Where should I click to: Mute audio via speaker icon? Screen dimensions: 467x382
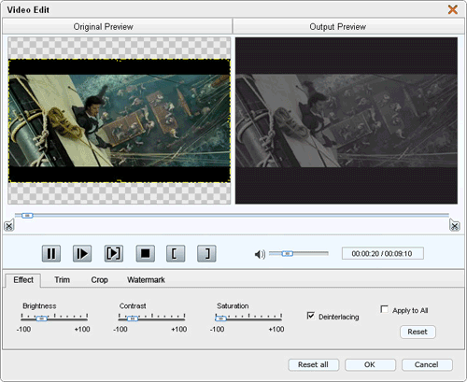click(x=260, y=254)
